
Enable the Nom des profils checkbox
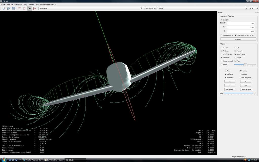point(240,78)
